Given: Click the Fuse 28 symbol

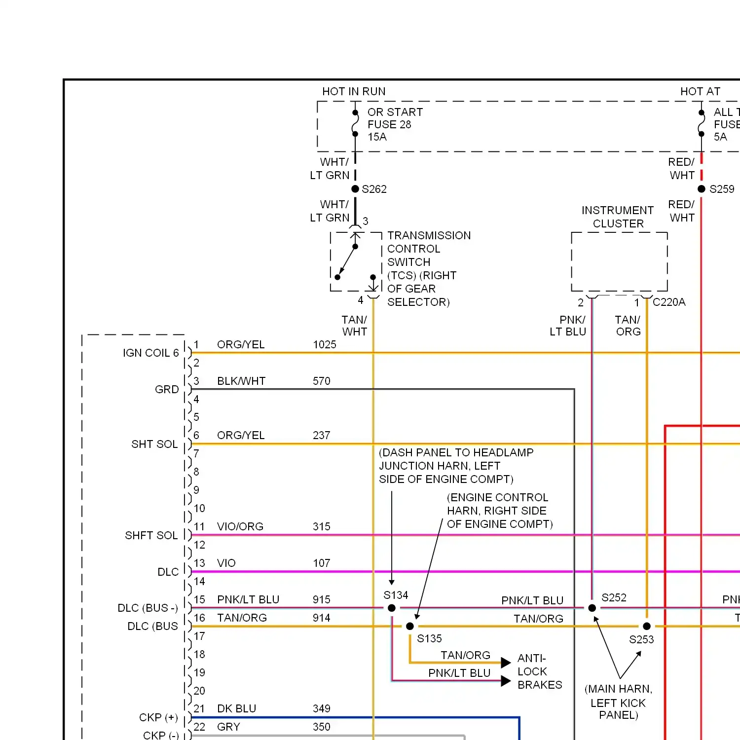Looking at the screenshot, I should pyautogui.click(x=355, y=123).
